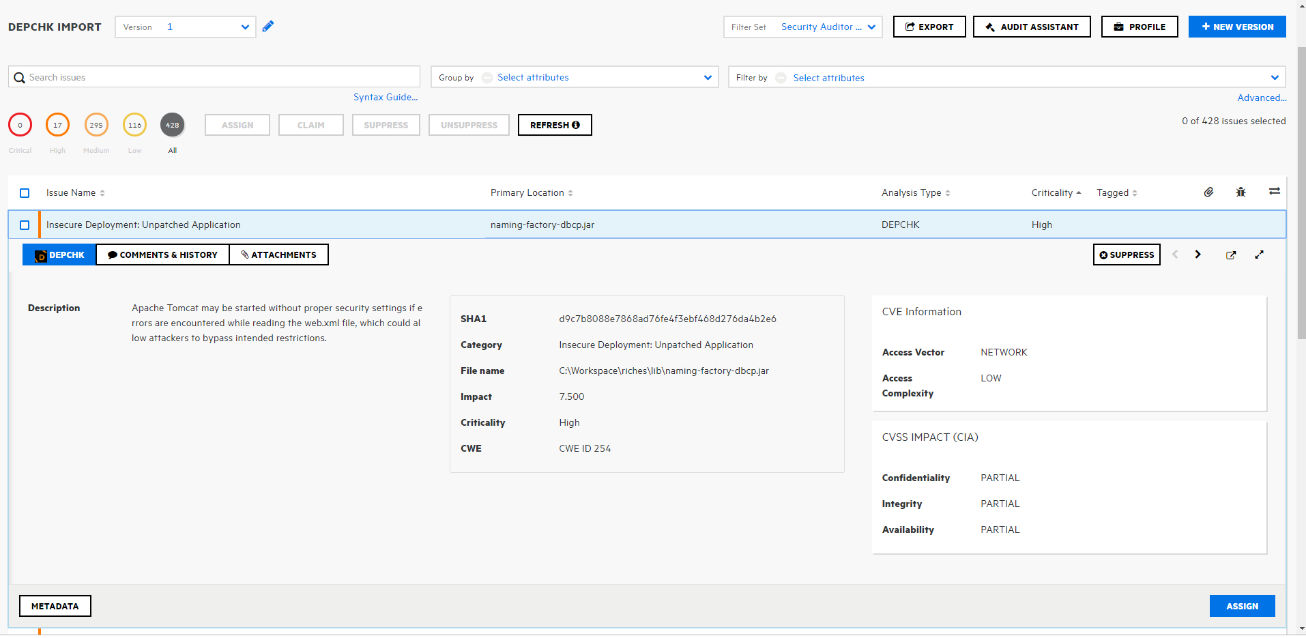Viewport: 1306px width, 638px height.
Task: Expand issue details to full screen
Action: coord(1259,255)
